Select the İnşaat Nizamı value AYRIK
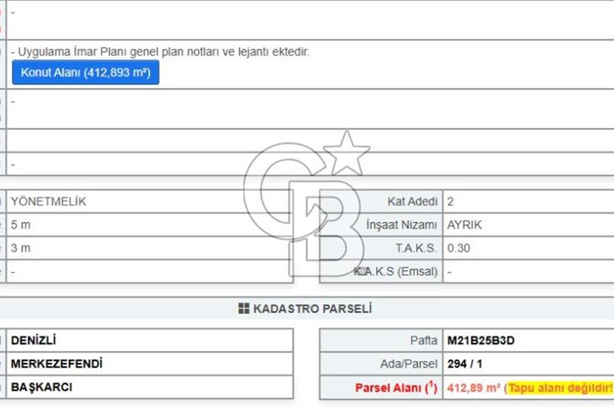Viewport: 614px width, 408px height. 465,225
